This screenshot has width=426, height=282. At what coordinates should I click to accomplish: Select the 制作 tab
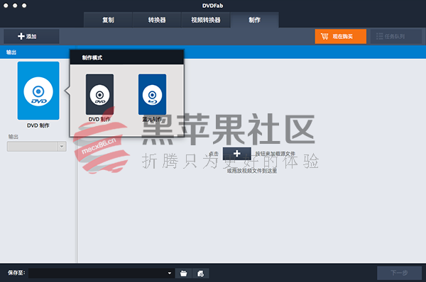[x=255, y=20]
